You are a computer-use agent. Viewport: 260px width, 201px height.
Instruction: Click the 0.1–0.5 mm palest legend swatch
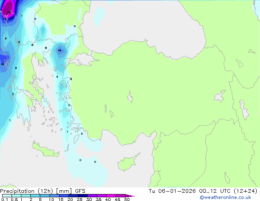(7, 196)
